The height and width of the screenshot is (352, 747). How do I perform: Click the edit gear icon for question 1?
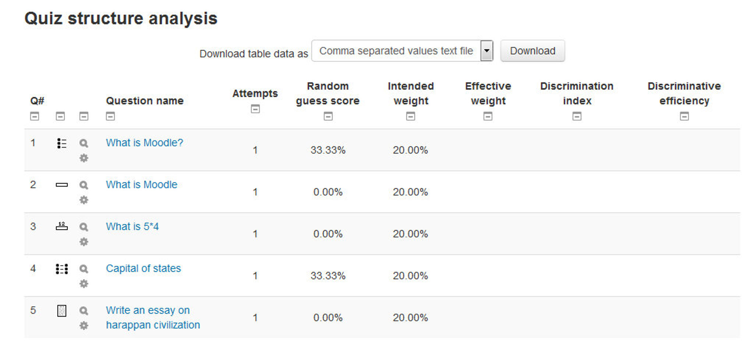[x=84, y=158]
